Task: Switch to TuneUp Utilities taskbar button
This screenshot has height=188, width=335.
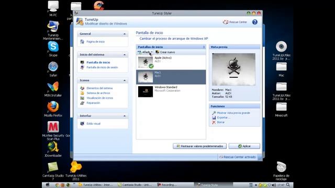Action: 96,185
